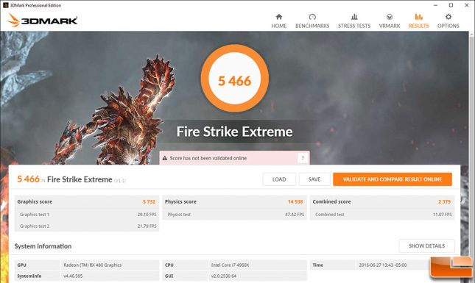Image resolution: width=475 pixels, height=283 pixels.
Task: Select the Combined test row
Action: (x=382, y=215)
